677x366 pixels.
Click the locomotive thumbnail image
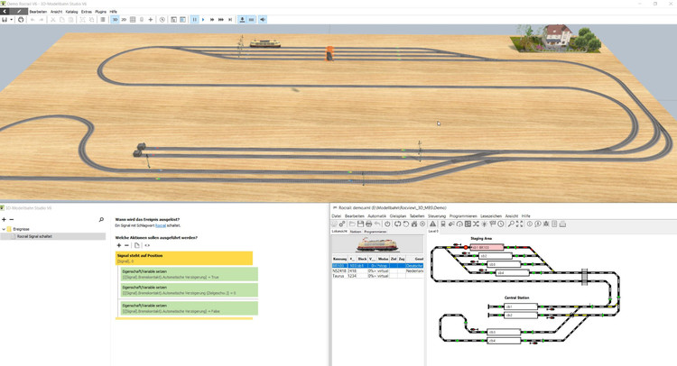(376, 244)
